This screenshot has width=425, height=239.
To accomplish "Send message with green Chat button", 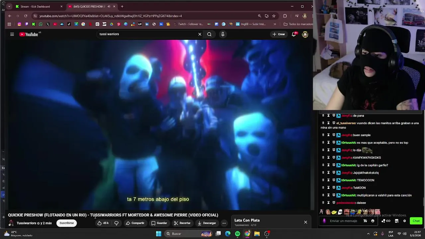I will coord(416,221).
